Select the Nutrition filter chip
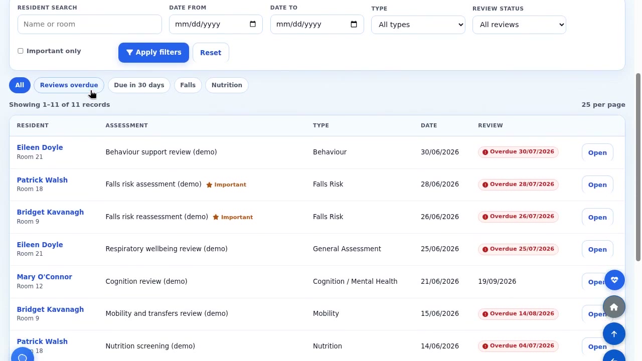 point(227,85)
